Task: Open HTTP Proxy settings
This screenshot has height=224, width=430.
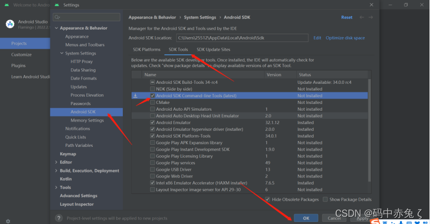Action: tap(81, 62)
